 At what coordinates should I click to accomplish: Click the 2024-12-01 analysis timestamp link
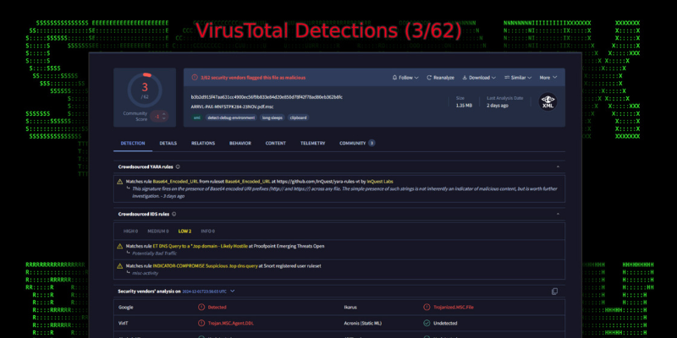pos(204,292)
